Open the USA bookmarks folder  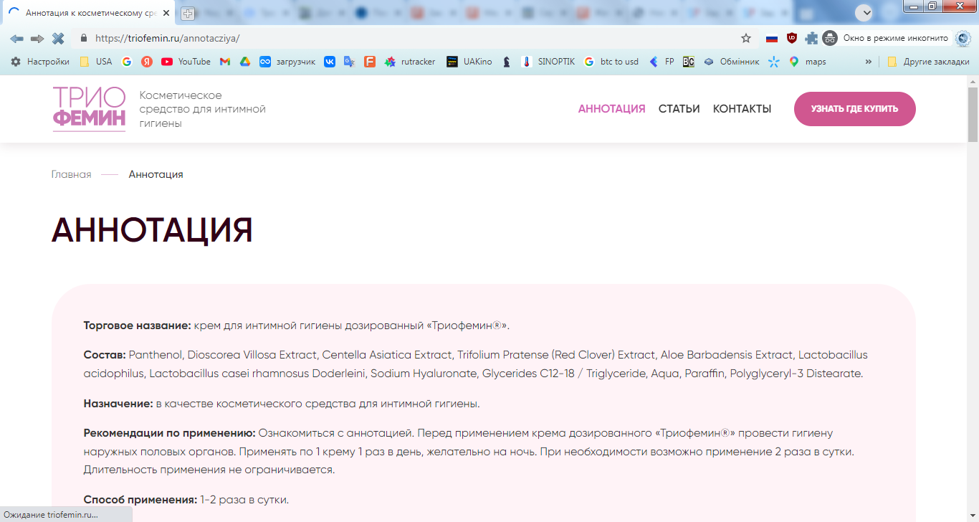click(96, 62)
